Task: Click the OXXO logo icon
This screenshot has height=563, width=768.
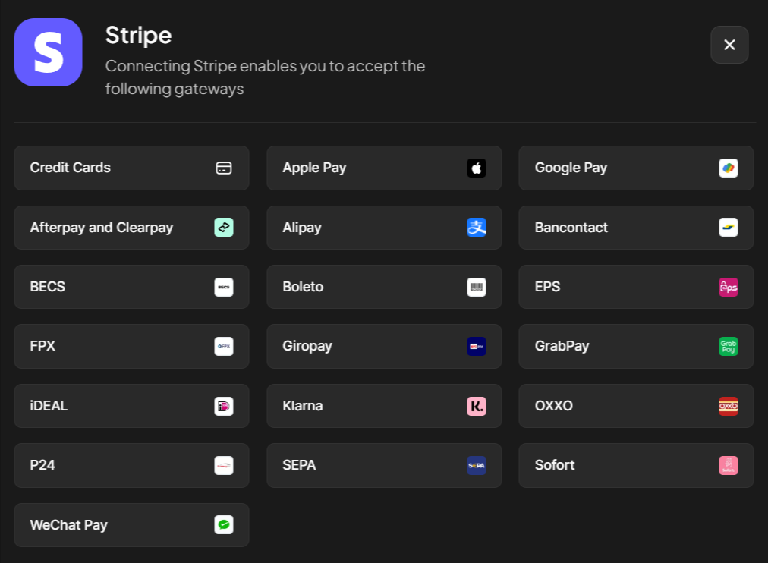Action: coord(728,405)
